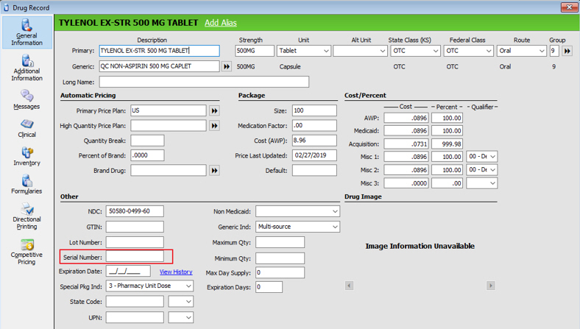Screen dimensions: 580x329
Task: Open the General Information section
Action: 26,32
